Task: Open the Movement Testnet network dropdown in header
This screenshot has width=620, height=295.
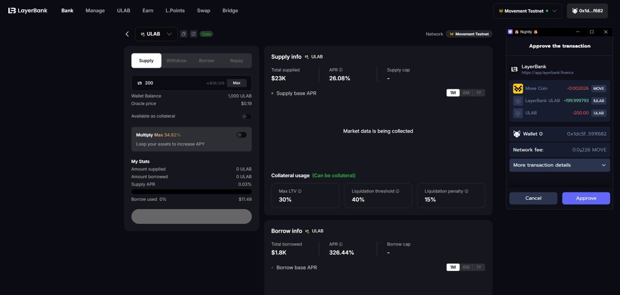Action: click(528, 11)
